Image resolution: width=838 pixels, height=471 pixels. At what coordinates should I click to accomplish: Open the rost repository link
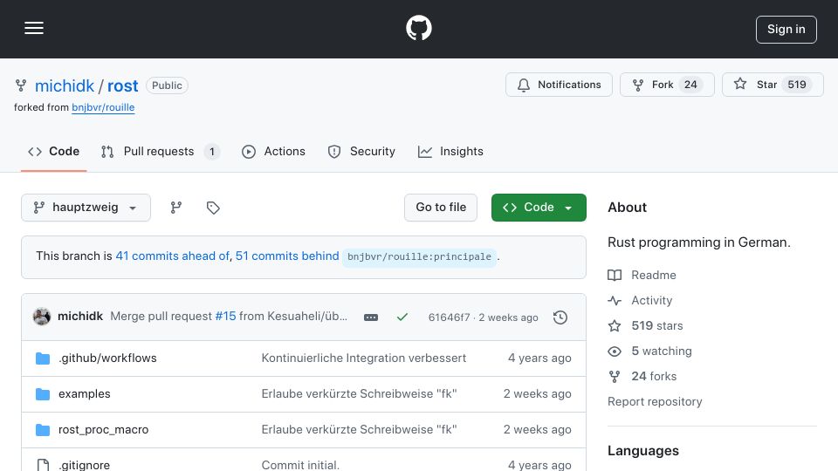(122, 86)
